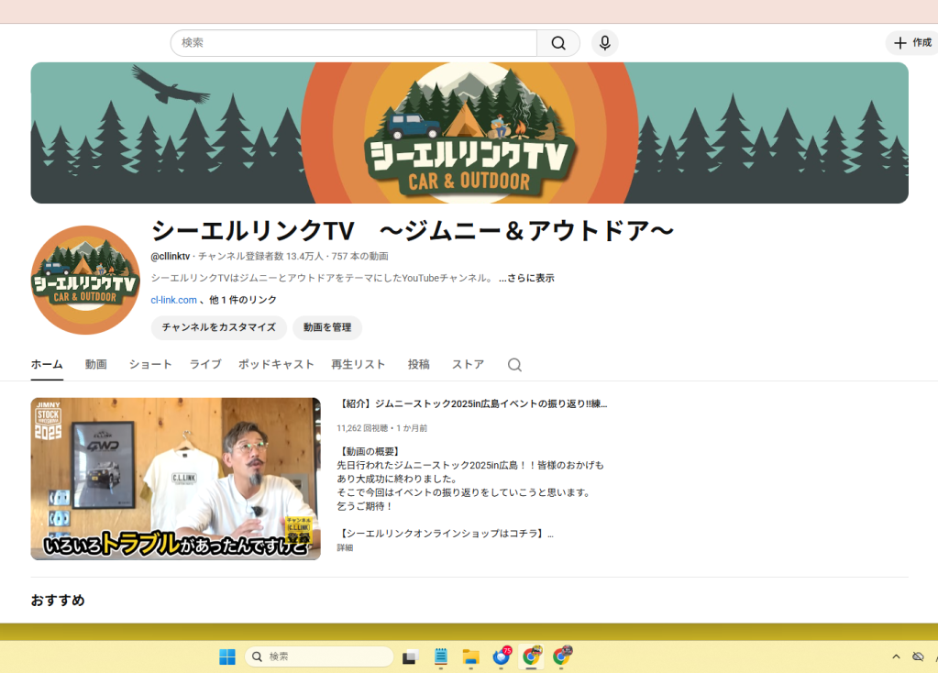Switch to the 動画 tab
This screenshot has height=673, width=938.
[x=96, y=364]
